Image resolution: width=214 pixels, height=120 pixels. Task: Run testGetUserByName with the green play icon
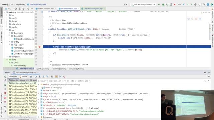(x=159, y=4)
